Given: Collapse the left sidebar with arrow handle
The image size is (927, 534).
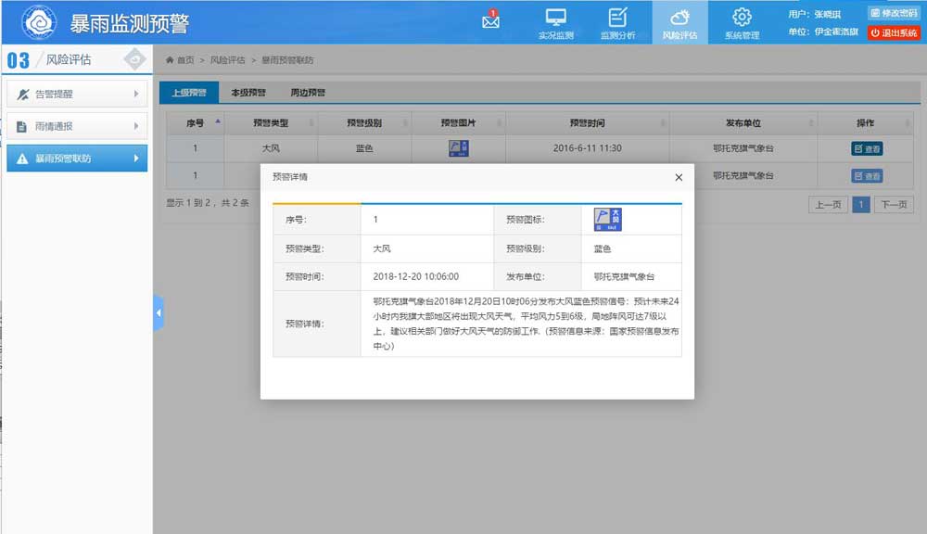Looking at the screenshot, I should [158, 313].
